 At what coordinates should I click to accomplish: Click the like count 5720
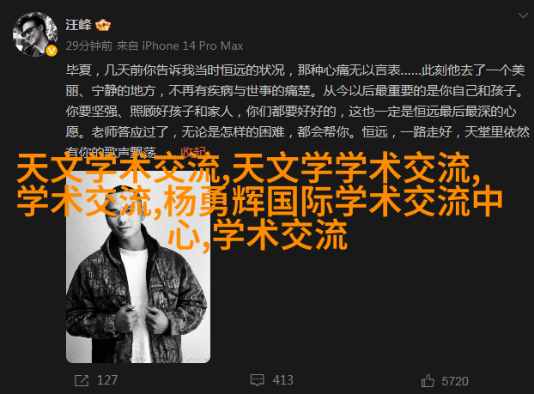coord(455,381)
